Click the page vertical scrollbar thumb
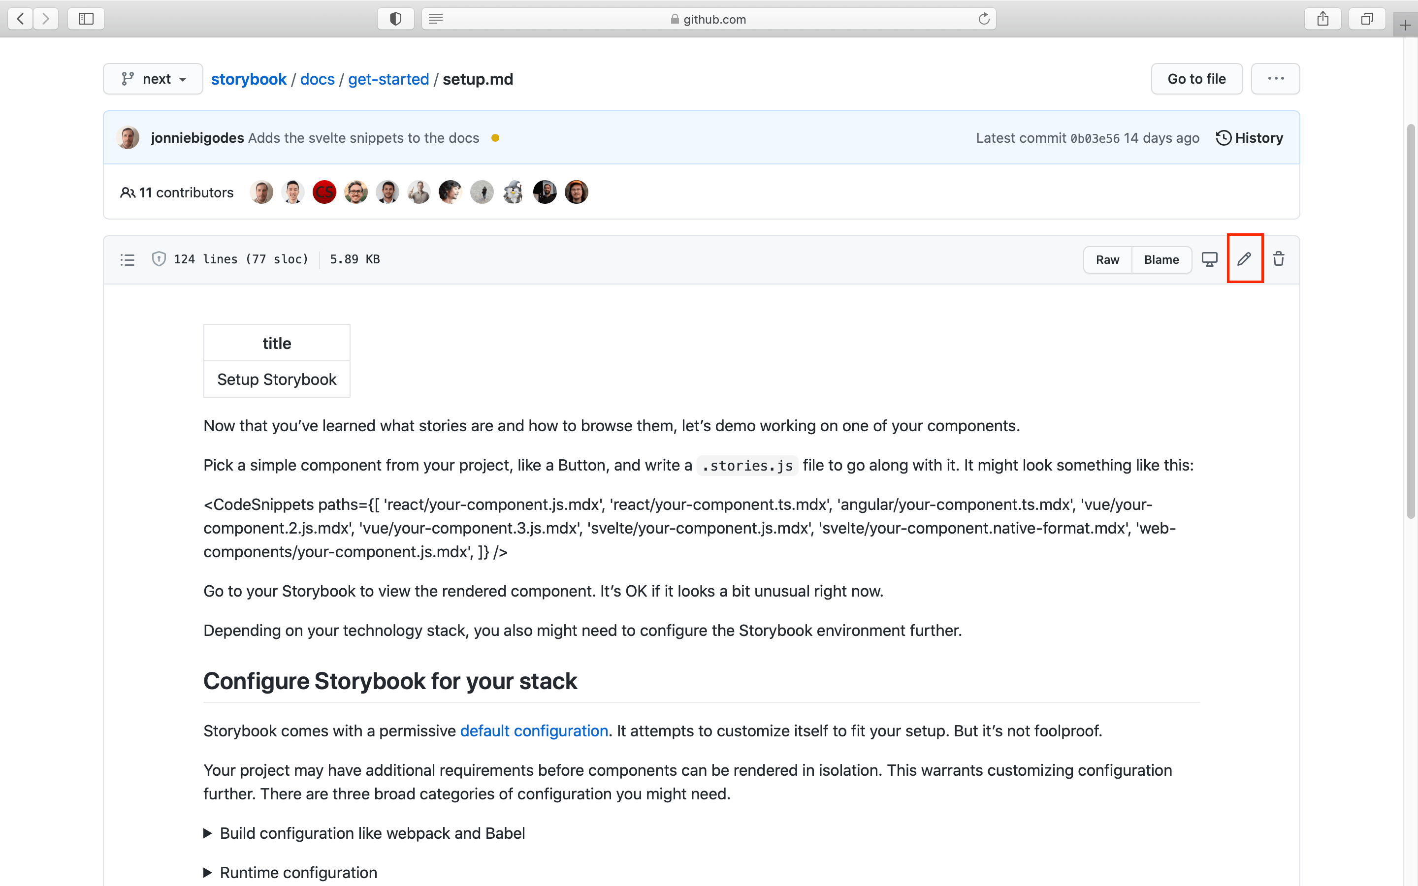 tap(1411, 321)
